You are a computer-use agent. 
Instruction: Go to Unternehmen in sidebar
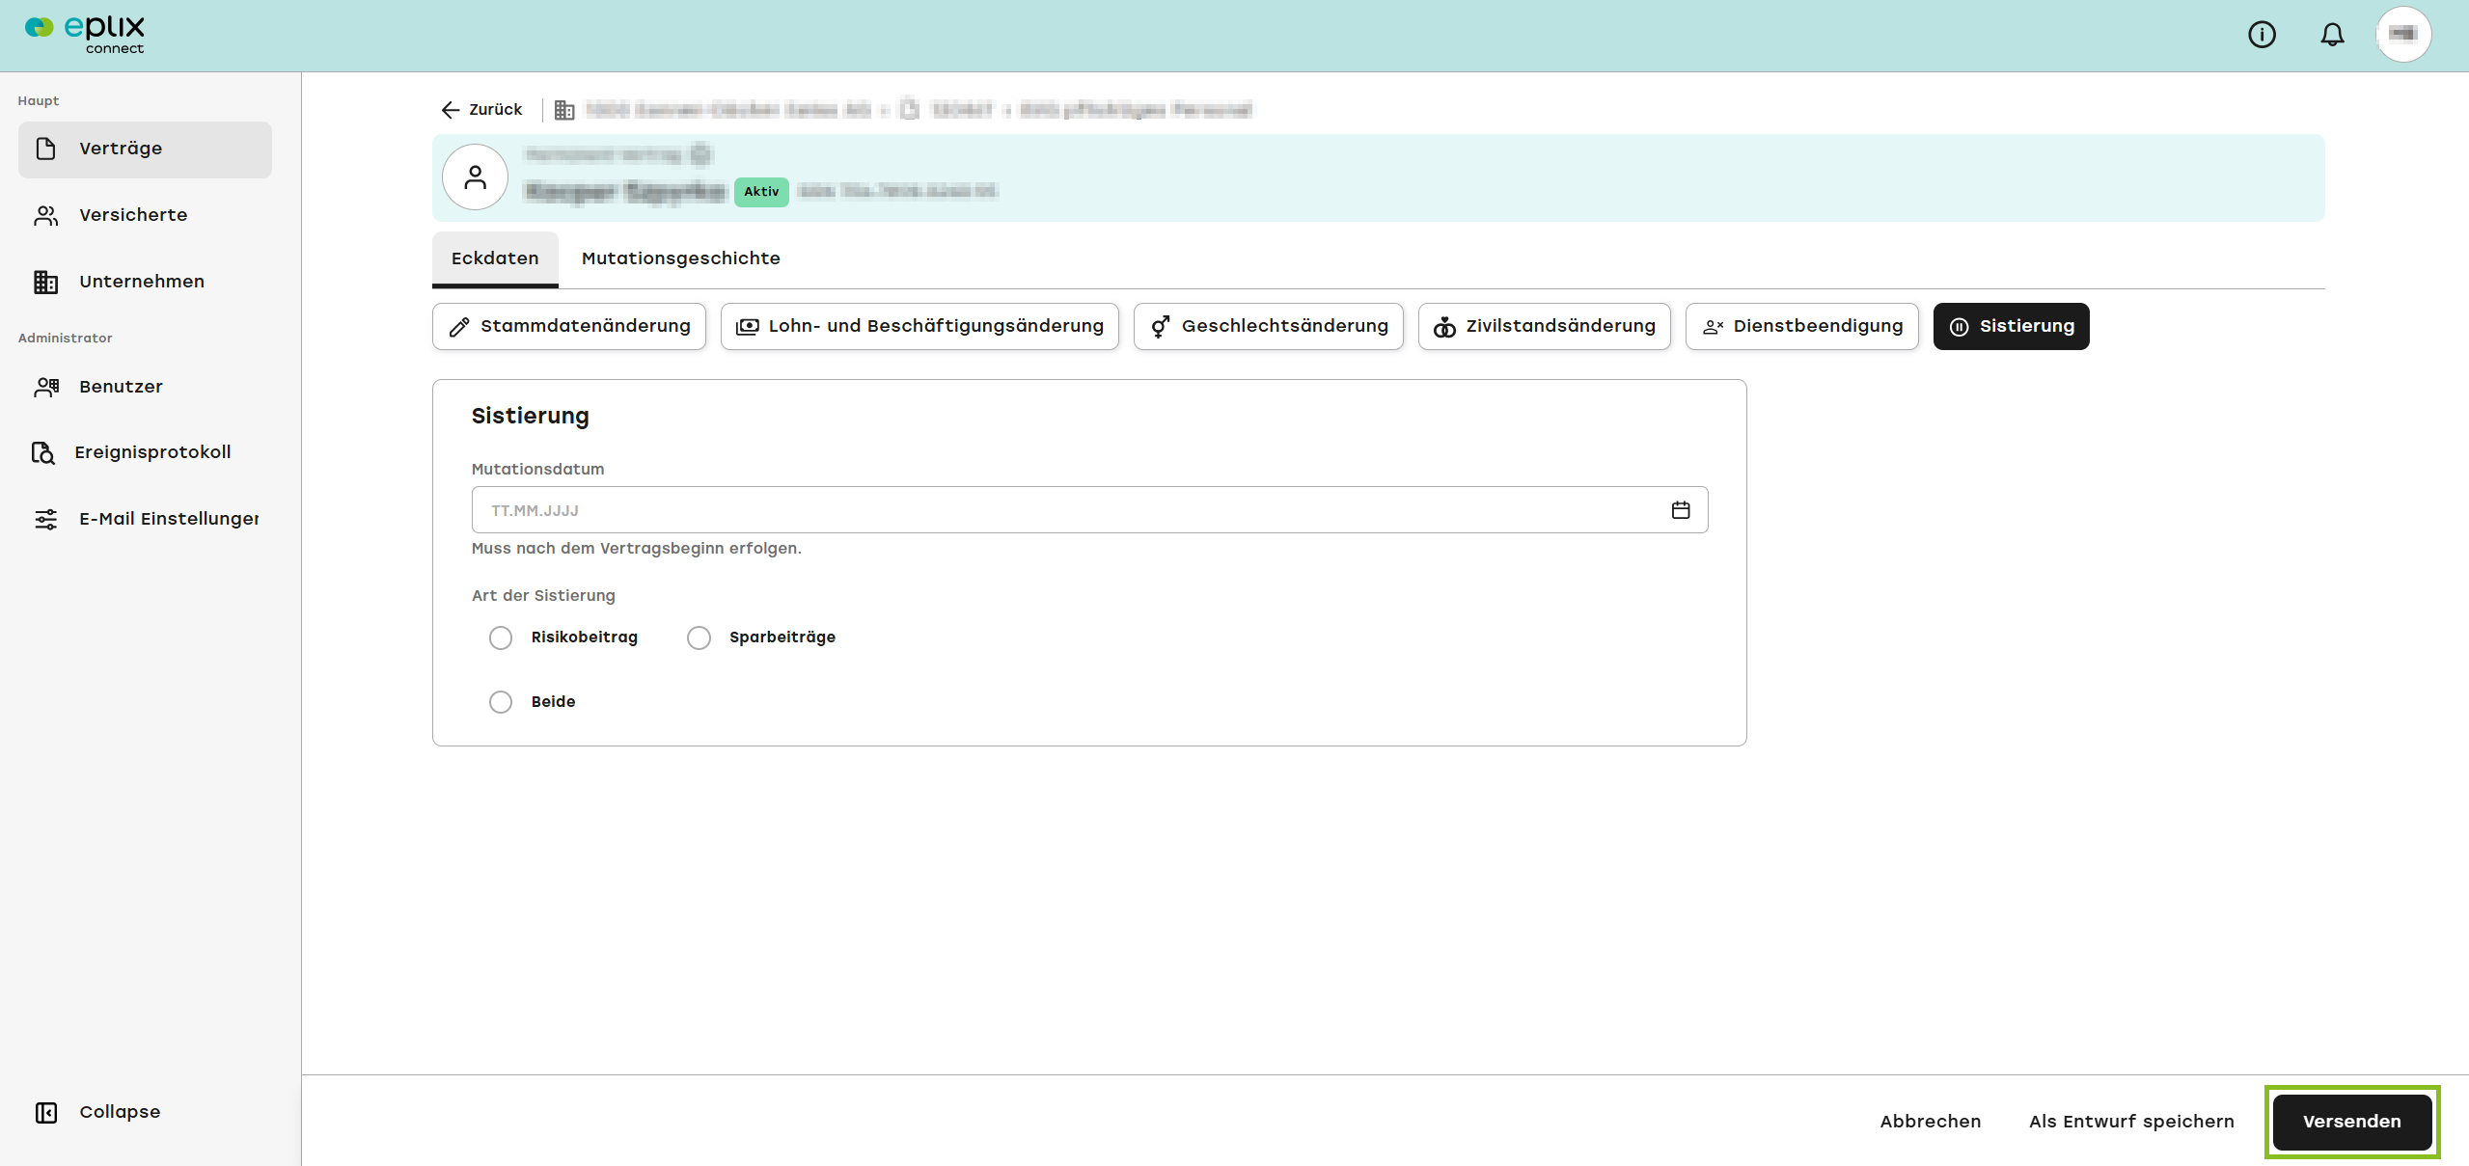pos(145,282)
